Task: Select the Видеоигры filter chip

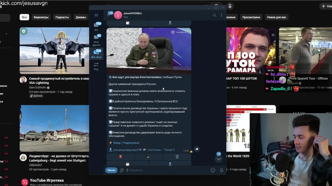Action: pos(41,17)
